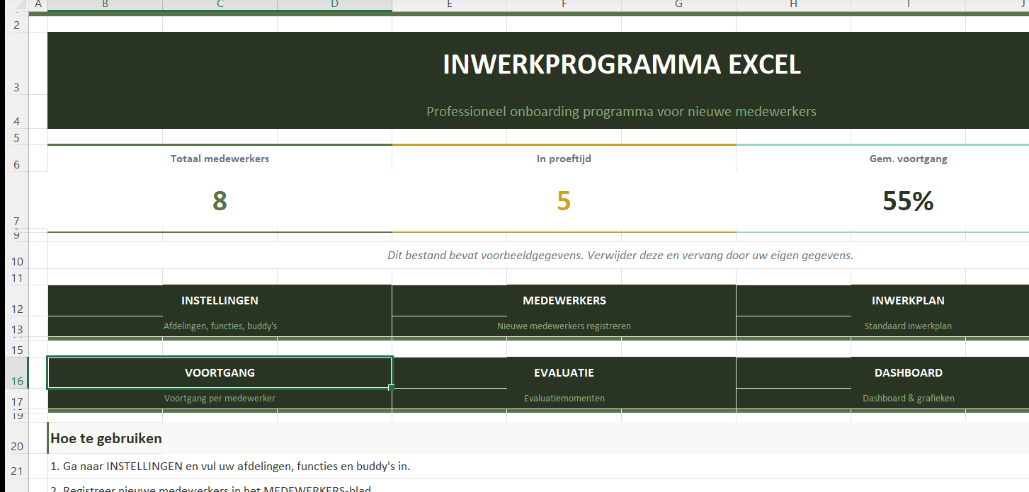This screenshot has width=1029, height=492.
Task: Select the Totaal medewerkers value 8
Action: pos(220,202)
